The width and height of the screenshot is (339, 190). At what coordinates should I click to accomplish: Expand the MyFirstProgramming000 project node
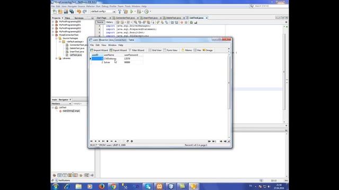[53, 22]
